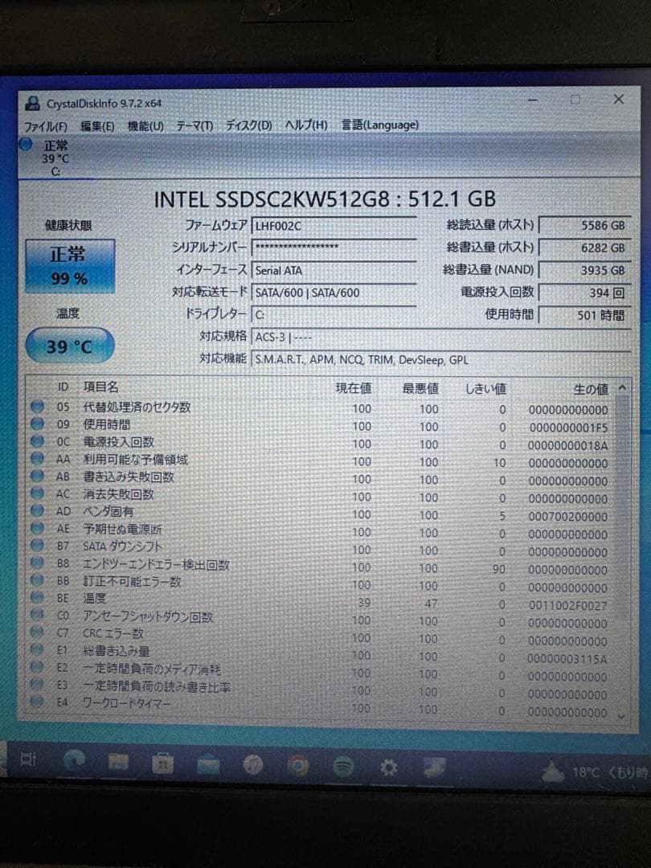Viewport: 651px width, 868px height.
Task: Click power on count value 394 回
Action: point(585,293)
